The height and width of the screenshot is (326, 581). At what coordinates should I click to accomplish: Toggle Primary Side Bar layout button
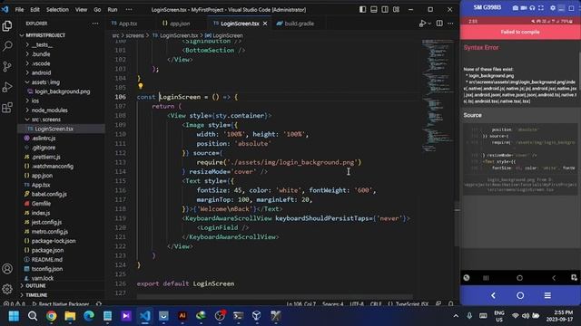(363, 10)
